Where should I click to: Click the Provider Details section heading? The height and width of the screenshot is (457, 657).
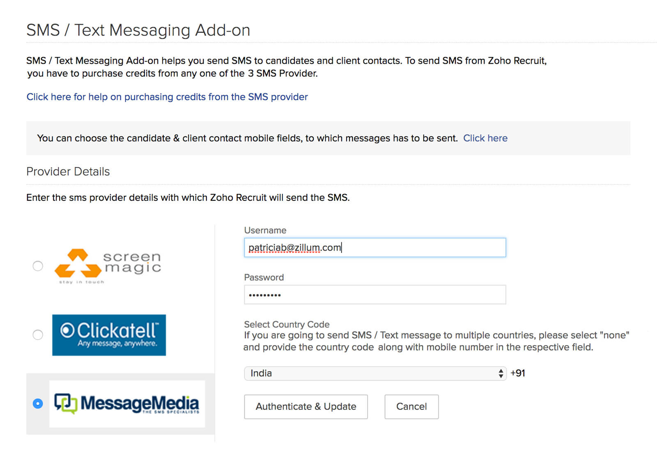pyautogui.click(x=68, y=172)
